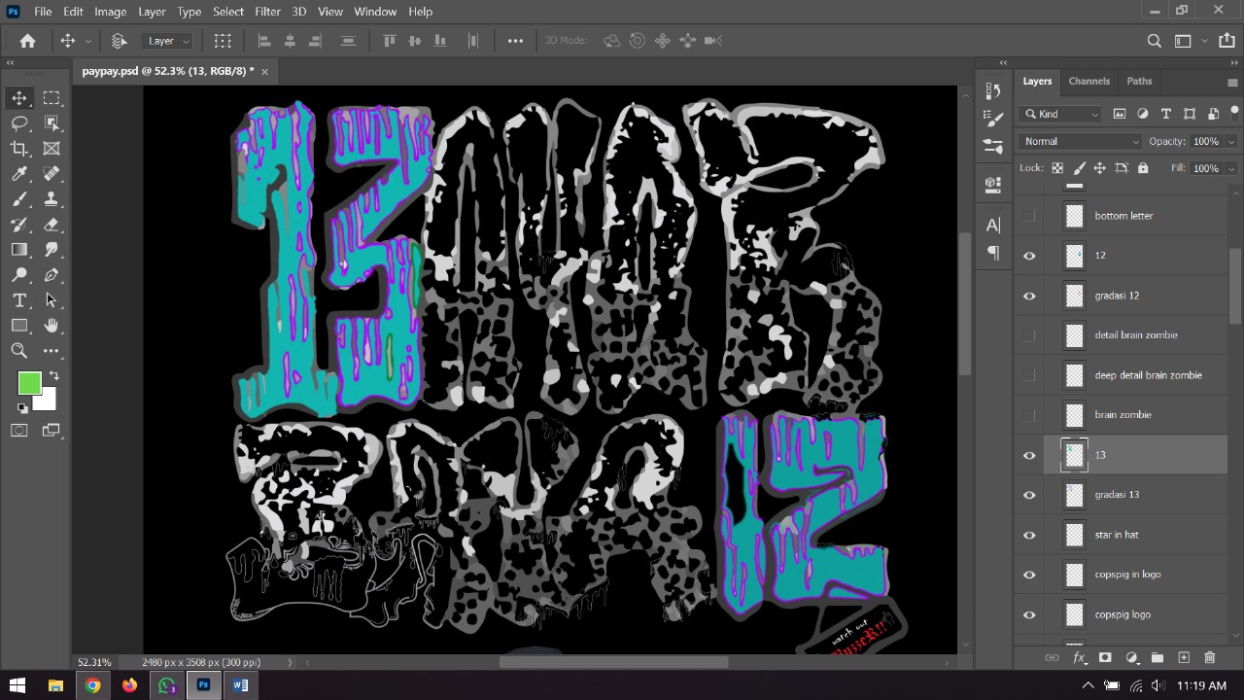Click the Home icon in options bar
The width and height of the screenshot is (1244, 700).
[x=27, y=41]
